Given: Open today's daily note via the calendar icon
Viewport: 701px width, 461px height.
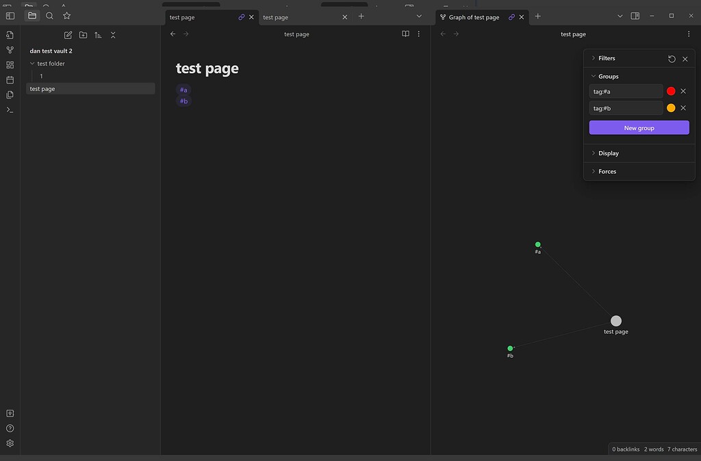Looking at the screenshot, I should (10, 79).
